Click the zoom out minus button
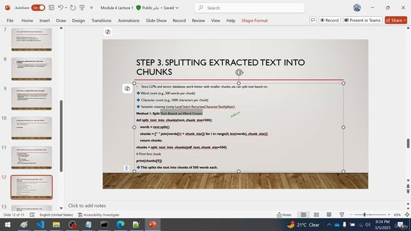411x231 pixels. (x=351, y=215)
